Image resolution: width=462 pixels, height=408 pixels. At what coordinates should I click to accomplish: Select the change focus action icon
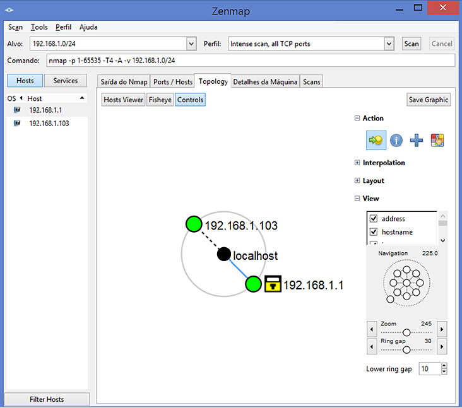376,141
